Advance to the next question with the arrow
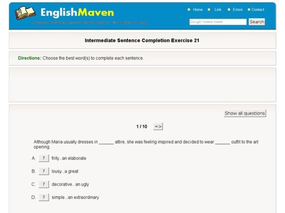This screenshot has height=213, width=285. (x=158, y=126)
